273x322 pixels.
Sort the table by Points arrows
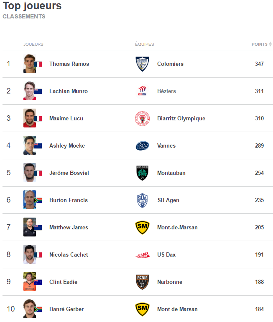pos(270,44)
